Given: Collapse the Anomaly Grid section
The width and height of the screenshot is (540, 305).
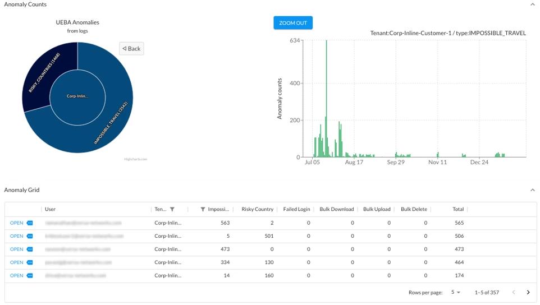Looking at the screenshot, I should pyautogui.click(x=532, y=190).
